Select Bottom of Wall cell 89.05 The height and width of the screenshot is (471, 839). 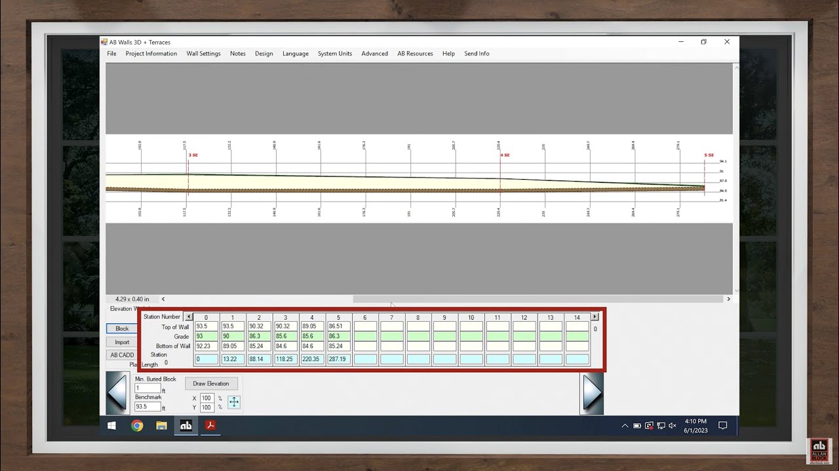pos(232,346)
